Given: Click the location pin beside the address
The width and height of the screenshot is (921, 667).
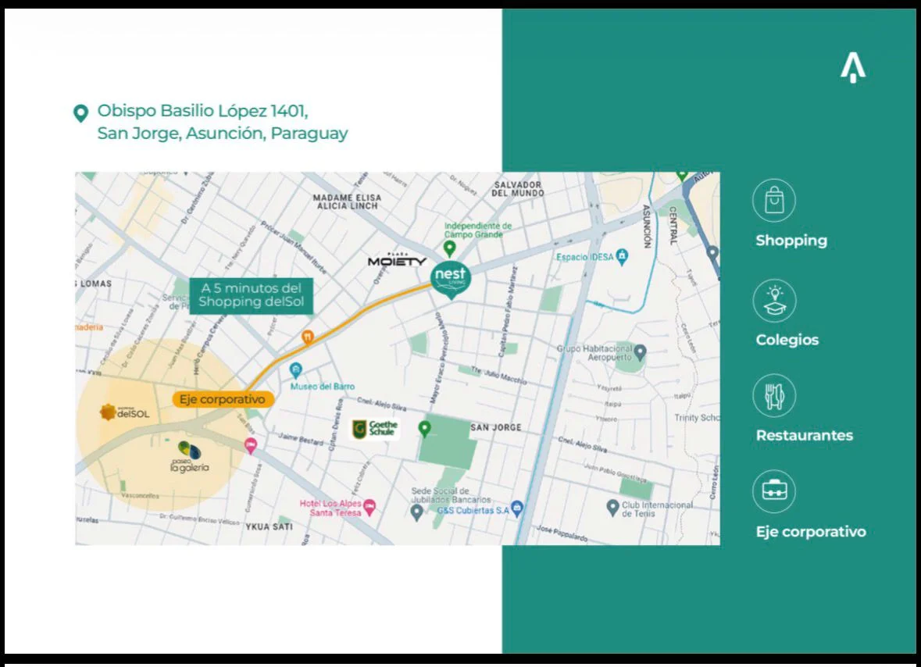Looking at the screenshot, I should click(80, 113).
